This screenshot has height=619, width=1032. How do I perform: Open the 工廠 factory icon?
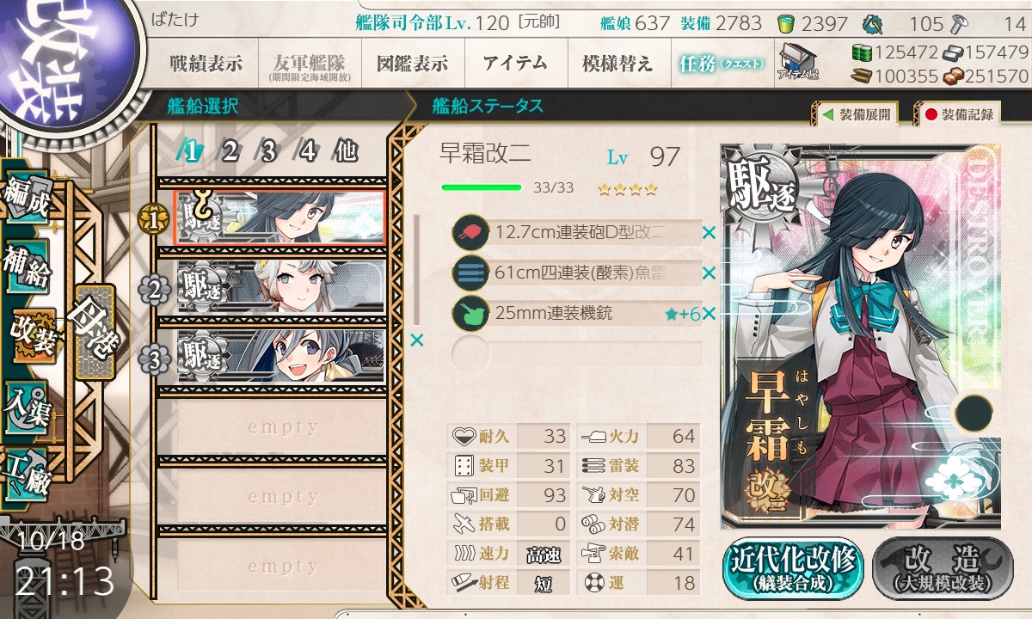click(x=28, y=473)
